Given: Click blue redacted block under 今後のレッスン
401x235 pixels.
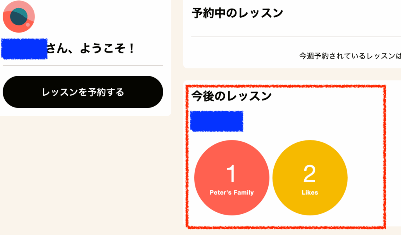Looking at the screenshot, I should click(217, 121).
